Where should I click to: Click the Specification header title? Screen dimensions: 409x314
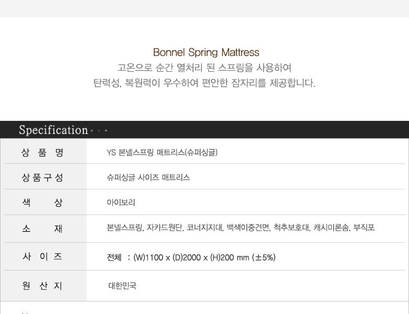(x=53, y=130)
